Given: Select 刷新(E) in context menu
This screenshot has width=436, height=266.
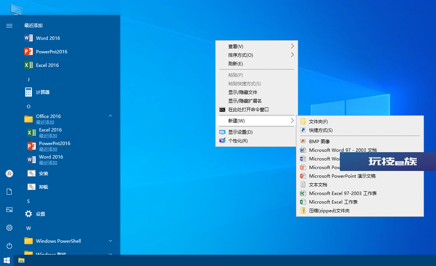Looking at the screenshot, I should (256, 64).
